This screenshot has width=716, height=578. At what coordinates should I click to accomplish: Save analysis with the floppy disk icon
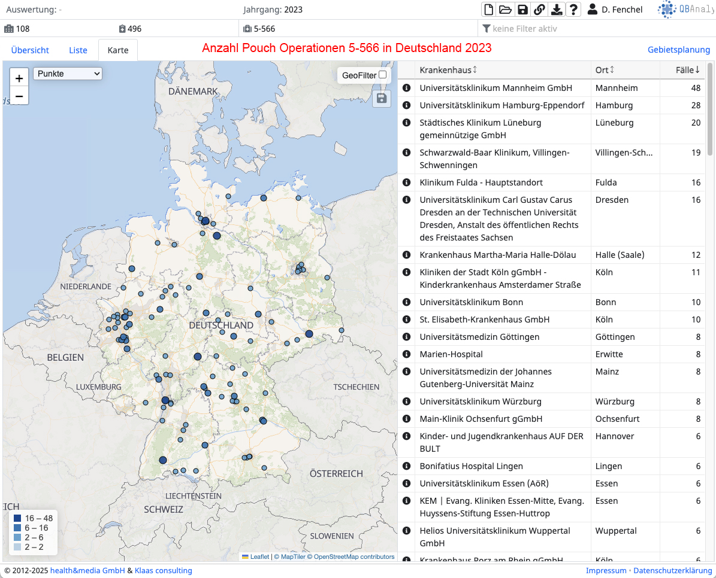pos(522,9)
